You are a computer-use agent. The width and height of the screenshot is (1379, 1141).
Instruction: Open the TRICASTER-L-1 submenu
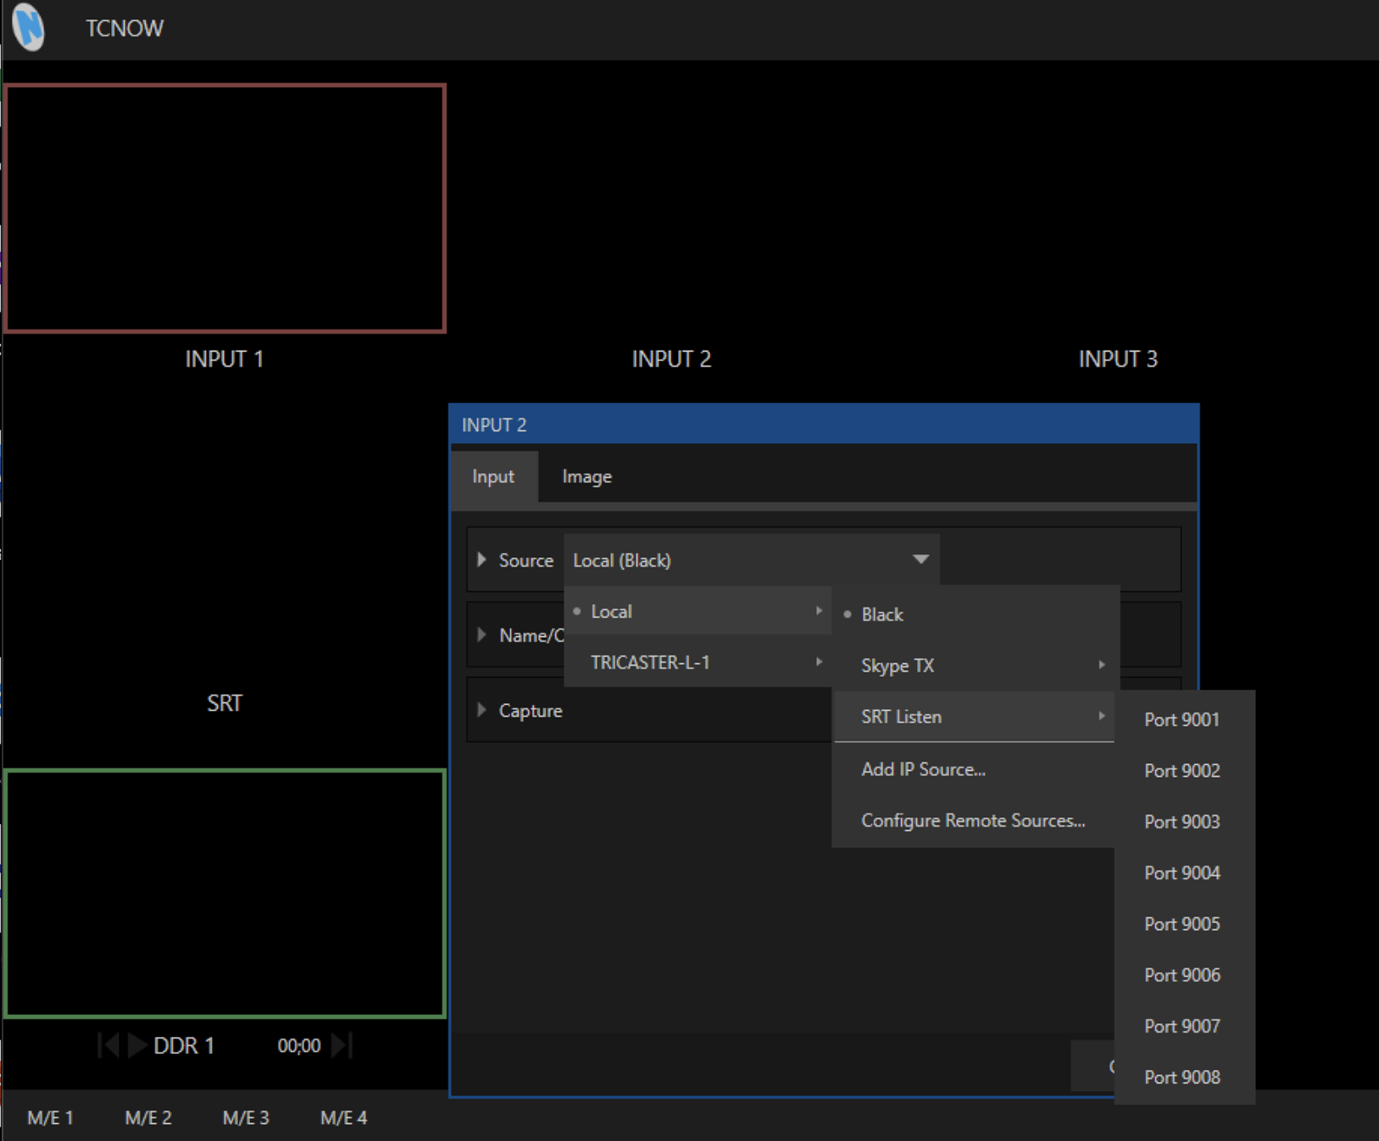tap(698, 662)
